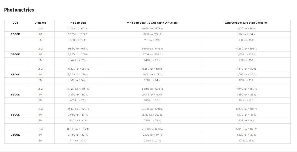Select the 7500K row label
Viewport: 297px width, 152px height.
15,135
